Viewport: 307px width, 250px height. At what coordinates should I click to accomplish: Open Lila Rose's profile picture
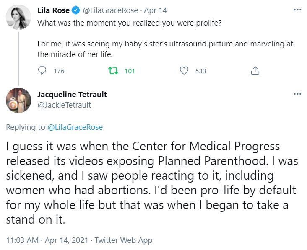pos(18,17)
